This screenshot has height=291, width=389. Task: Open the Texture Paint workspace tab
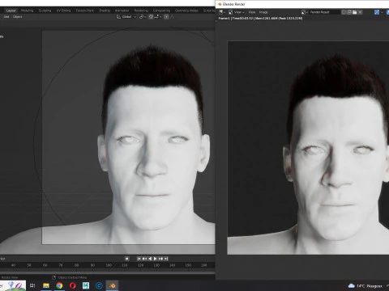85,11
